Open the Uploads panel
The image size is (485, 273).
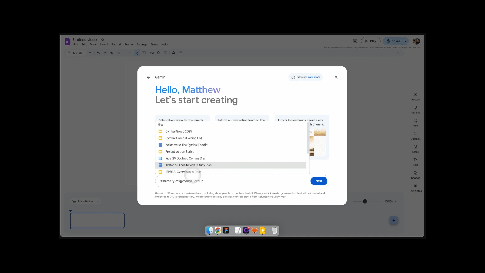(x=416, y=136)
